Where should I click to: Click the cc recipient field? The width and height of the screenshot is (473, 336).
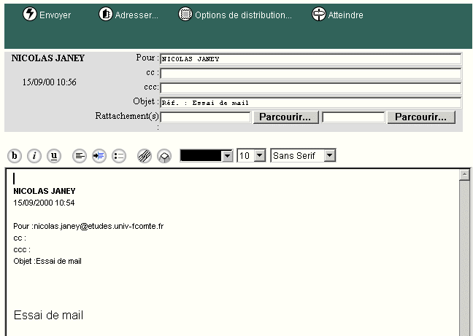(x=310, y=74)
